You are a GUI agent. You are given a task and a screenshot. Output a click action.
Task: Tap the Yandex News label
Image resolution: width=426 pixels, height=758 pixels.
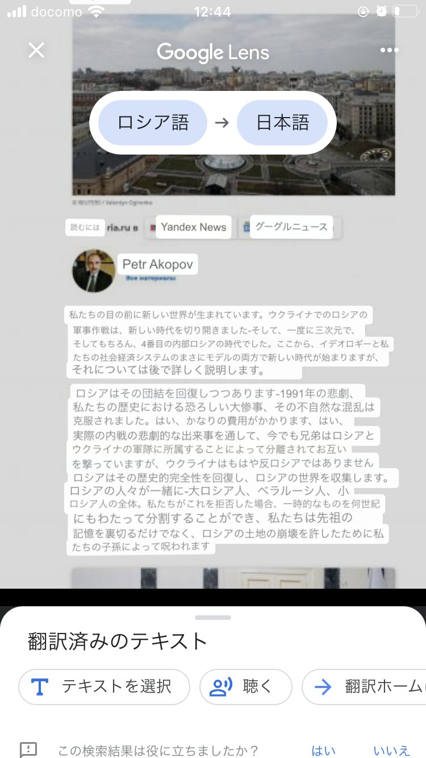click(194, 227)
